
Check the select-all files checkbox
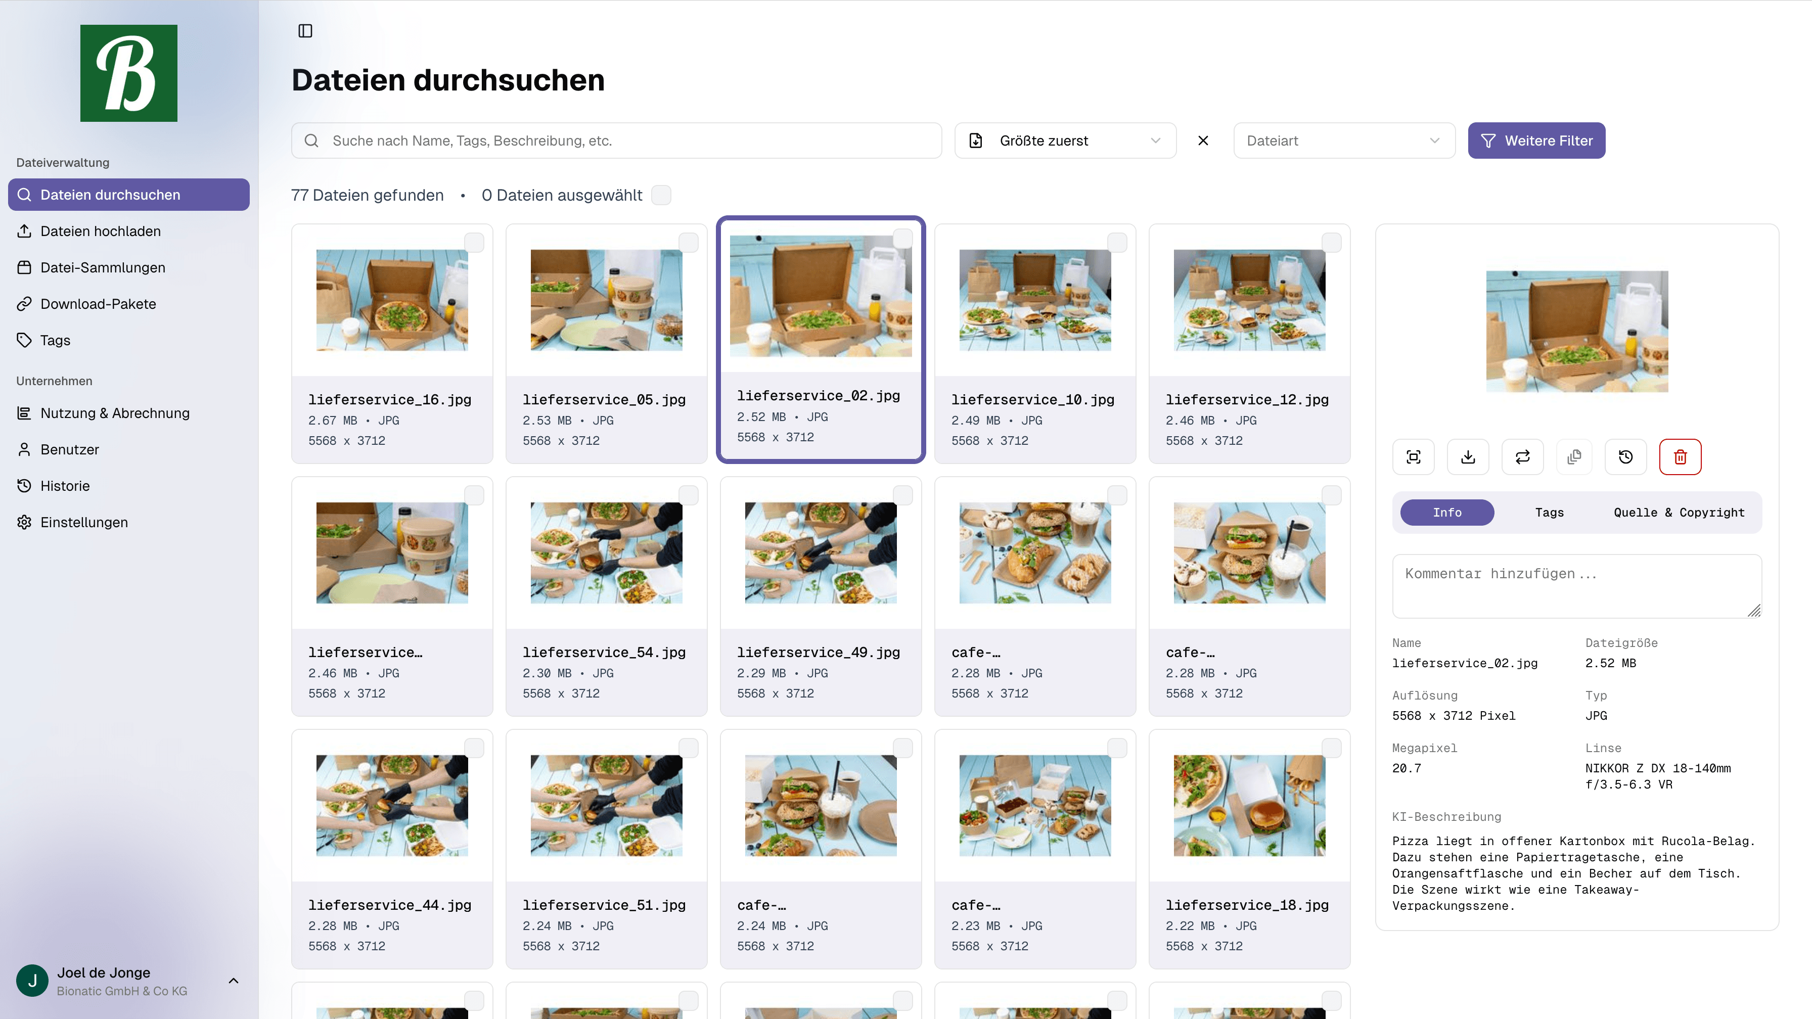661,195
